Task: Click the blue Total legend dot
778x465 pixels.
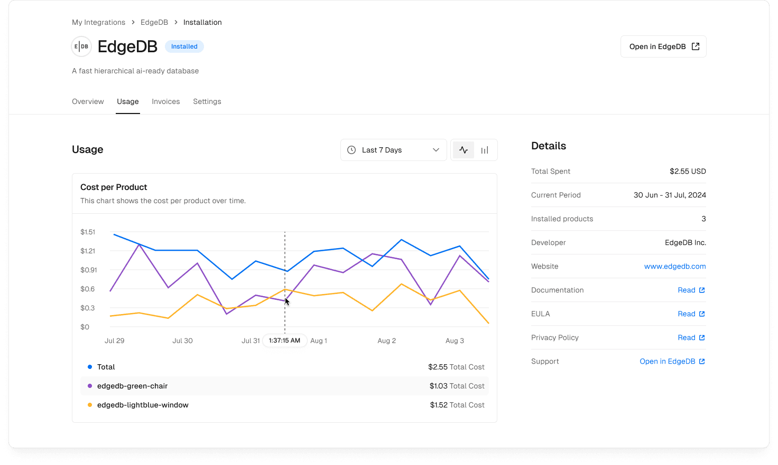Action: pos(90,367)
